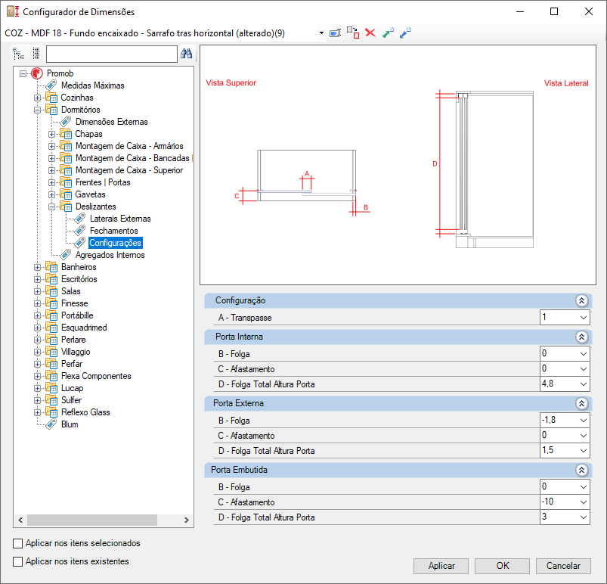This screenshot has width=607, height=584.
Task: Select Flexa Componentes tree item
Action: (x=96, y=376)
